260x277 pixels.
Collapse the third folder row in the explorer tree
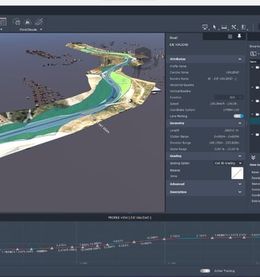click(252, 101)
